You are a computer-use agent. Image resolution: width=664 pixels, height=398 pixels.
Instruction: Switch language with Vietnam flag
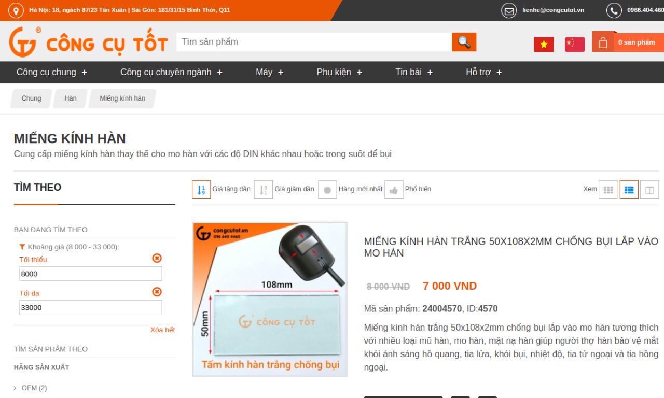[544, 45]
